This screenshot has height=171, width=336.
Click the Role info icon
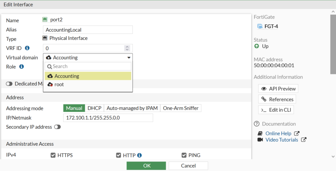click(21, 67)
